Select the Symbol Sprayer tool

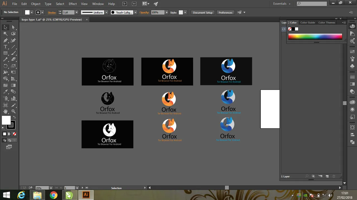[5, 98]
